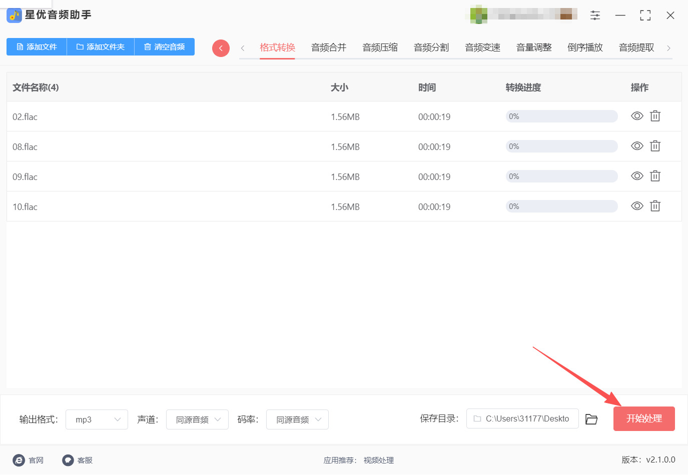Preview 10.flac with its eye icon
This screenshot has height=475, width=688.
[x=637, y=206]
